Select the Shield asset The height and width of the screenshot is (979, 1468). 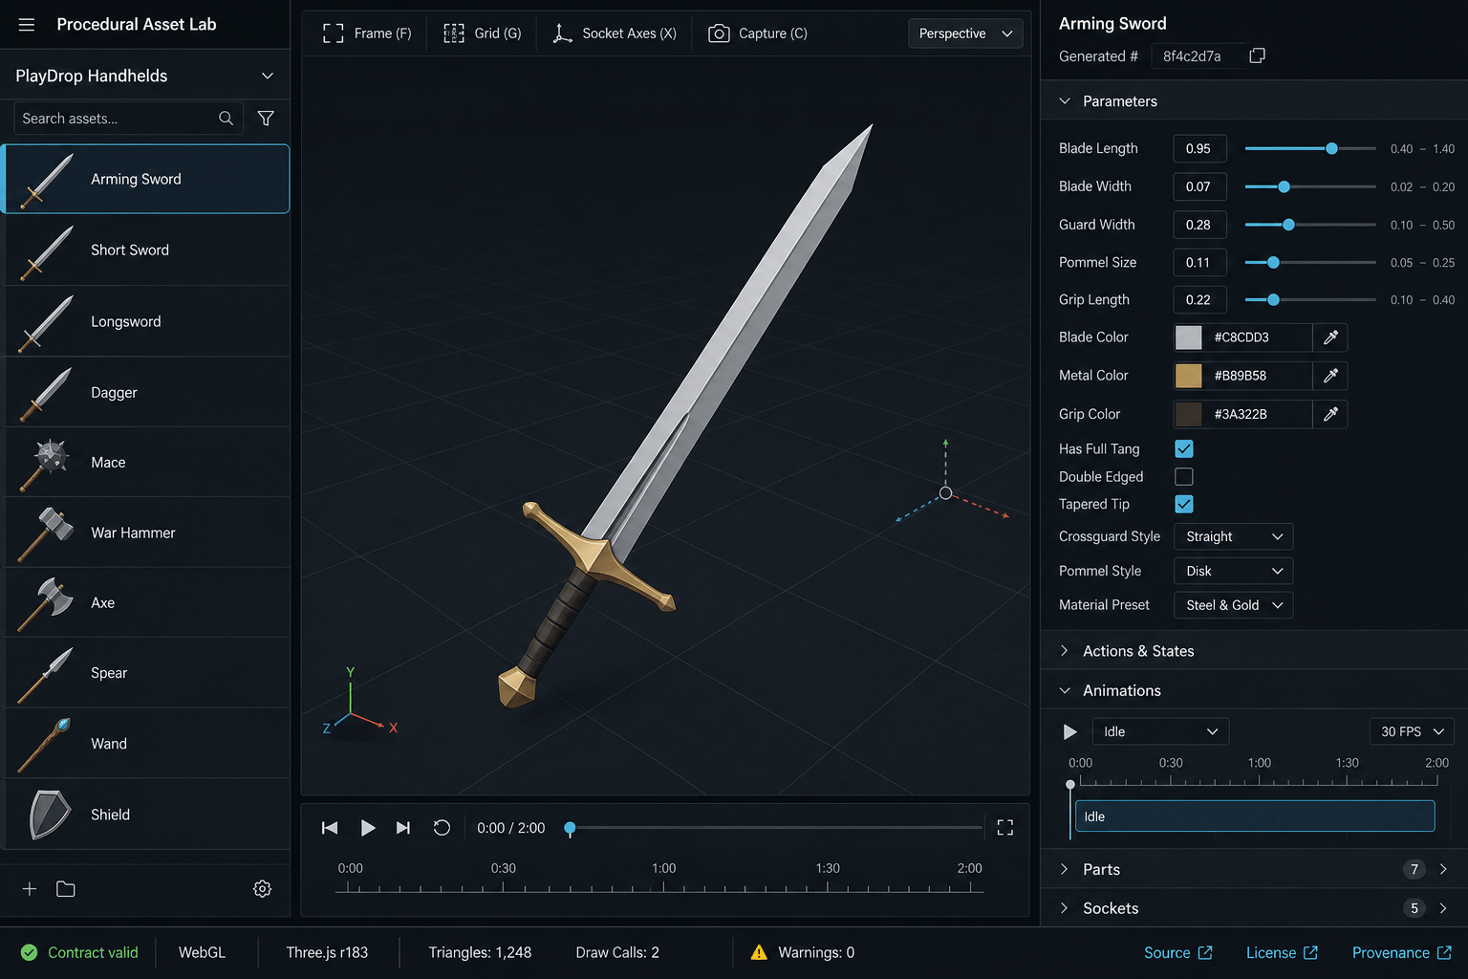coord(147,815)
